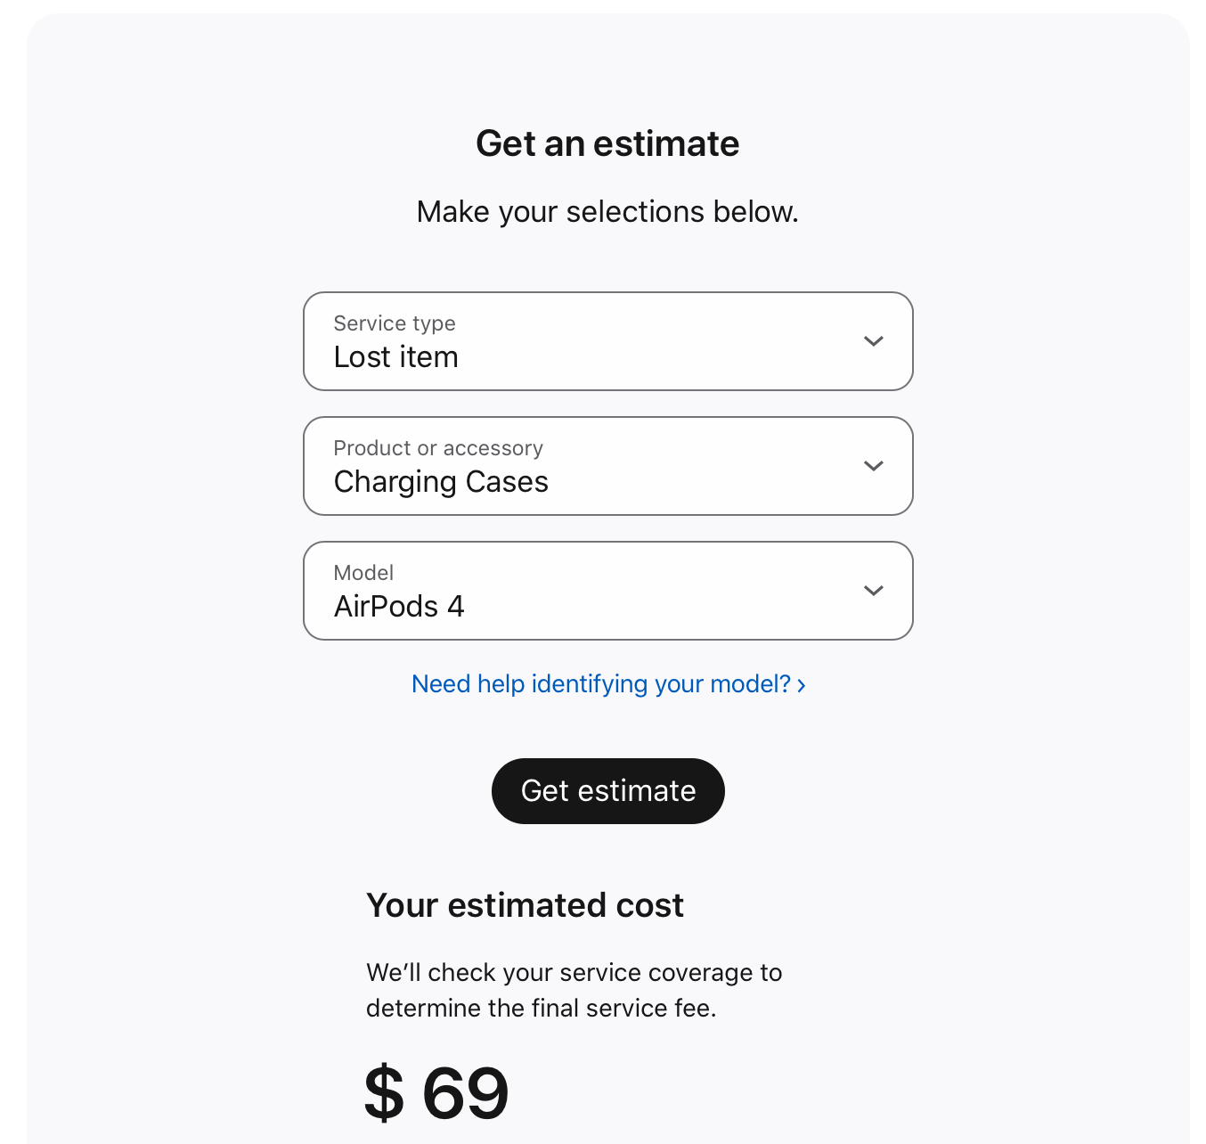Click the 'Lost item' selected value
The width and height of the screenshot is (1206, 1144).
tap(395, 357)
